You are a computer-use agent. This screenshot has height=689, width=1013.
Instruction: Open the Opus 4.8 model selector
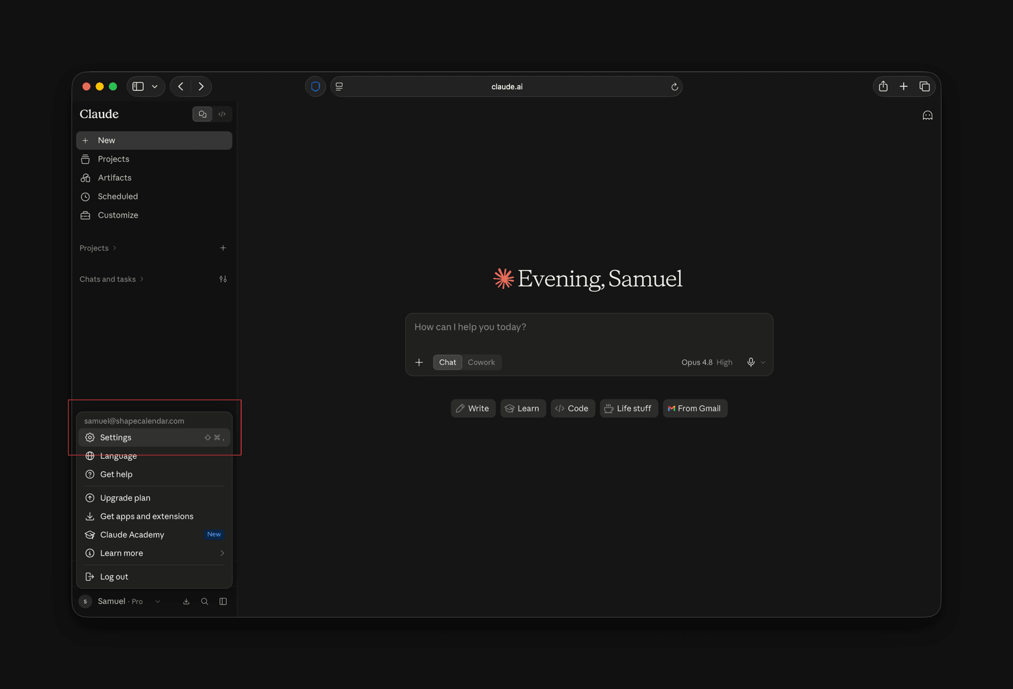click(707, 362)
